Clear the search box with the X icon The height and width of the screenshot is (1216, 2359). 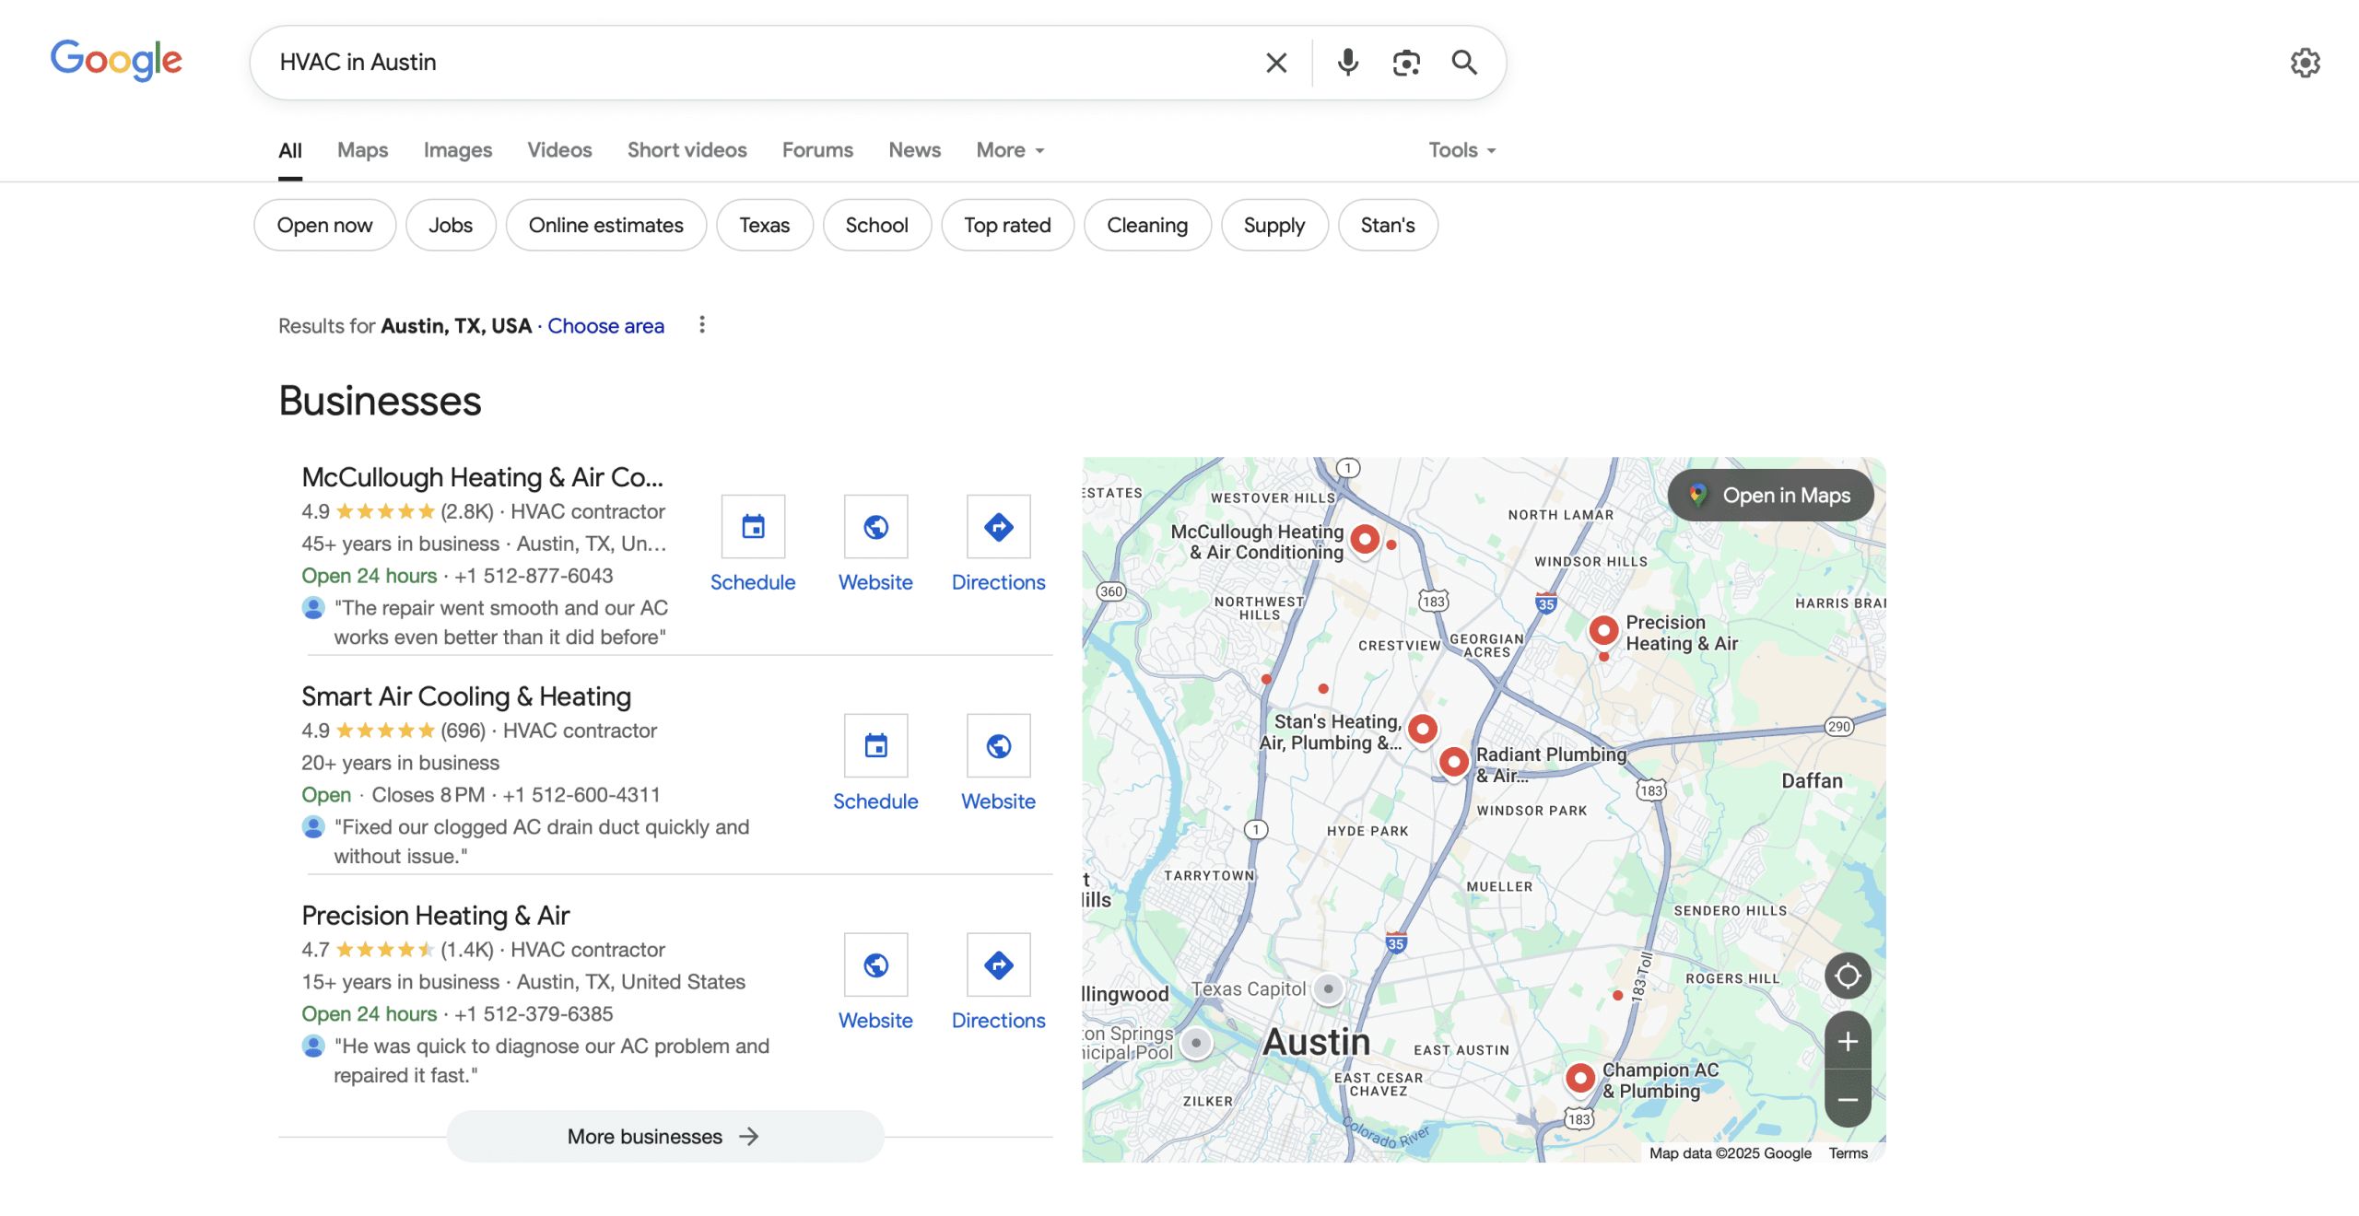click(1276, 63)
